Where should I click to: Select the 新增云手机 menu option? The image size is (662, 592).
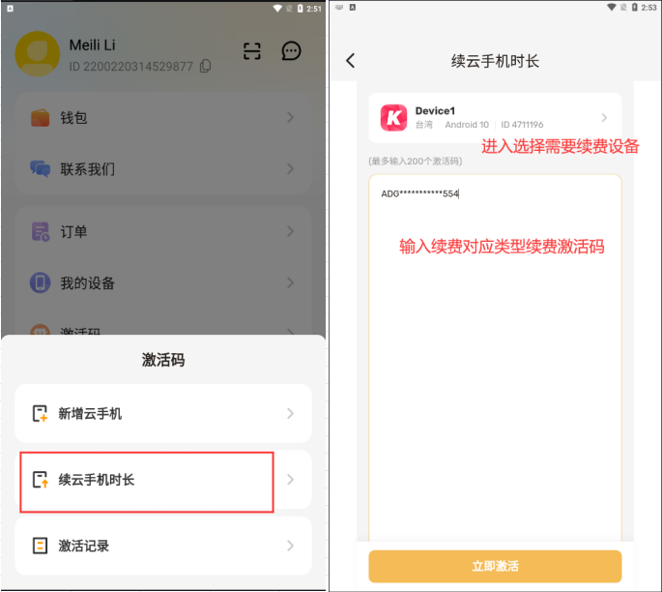[163, 413]
